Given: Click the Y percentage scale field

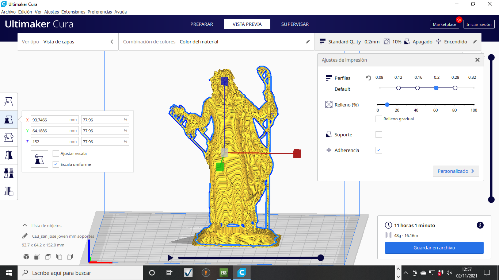Looking at the screenshot, I should click(x=105, y=131).
